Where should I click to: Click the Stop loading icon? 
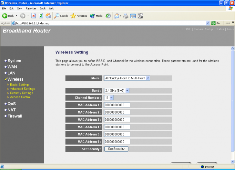34,16
